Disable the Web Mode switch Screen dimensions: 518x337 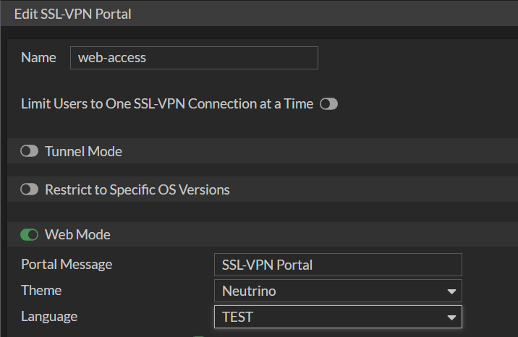point(30,235)
